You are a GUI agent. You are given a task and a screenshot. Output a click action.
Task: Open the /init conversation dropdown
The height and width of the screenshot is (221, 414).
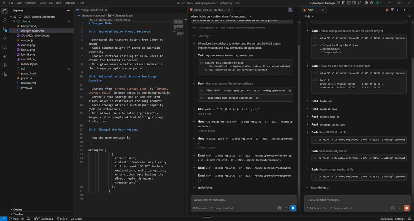pyautogui.click(x=308, y=16)
